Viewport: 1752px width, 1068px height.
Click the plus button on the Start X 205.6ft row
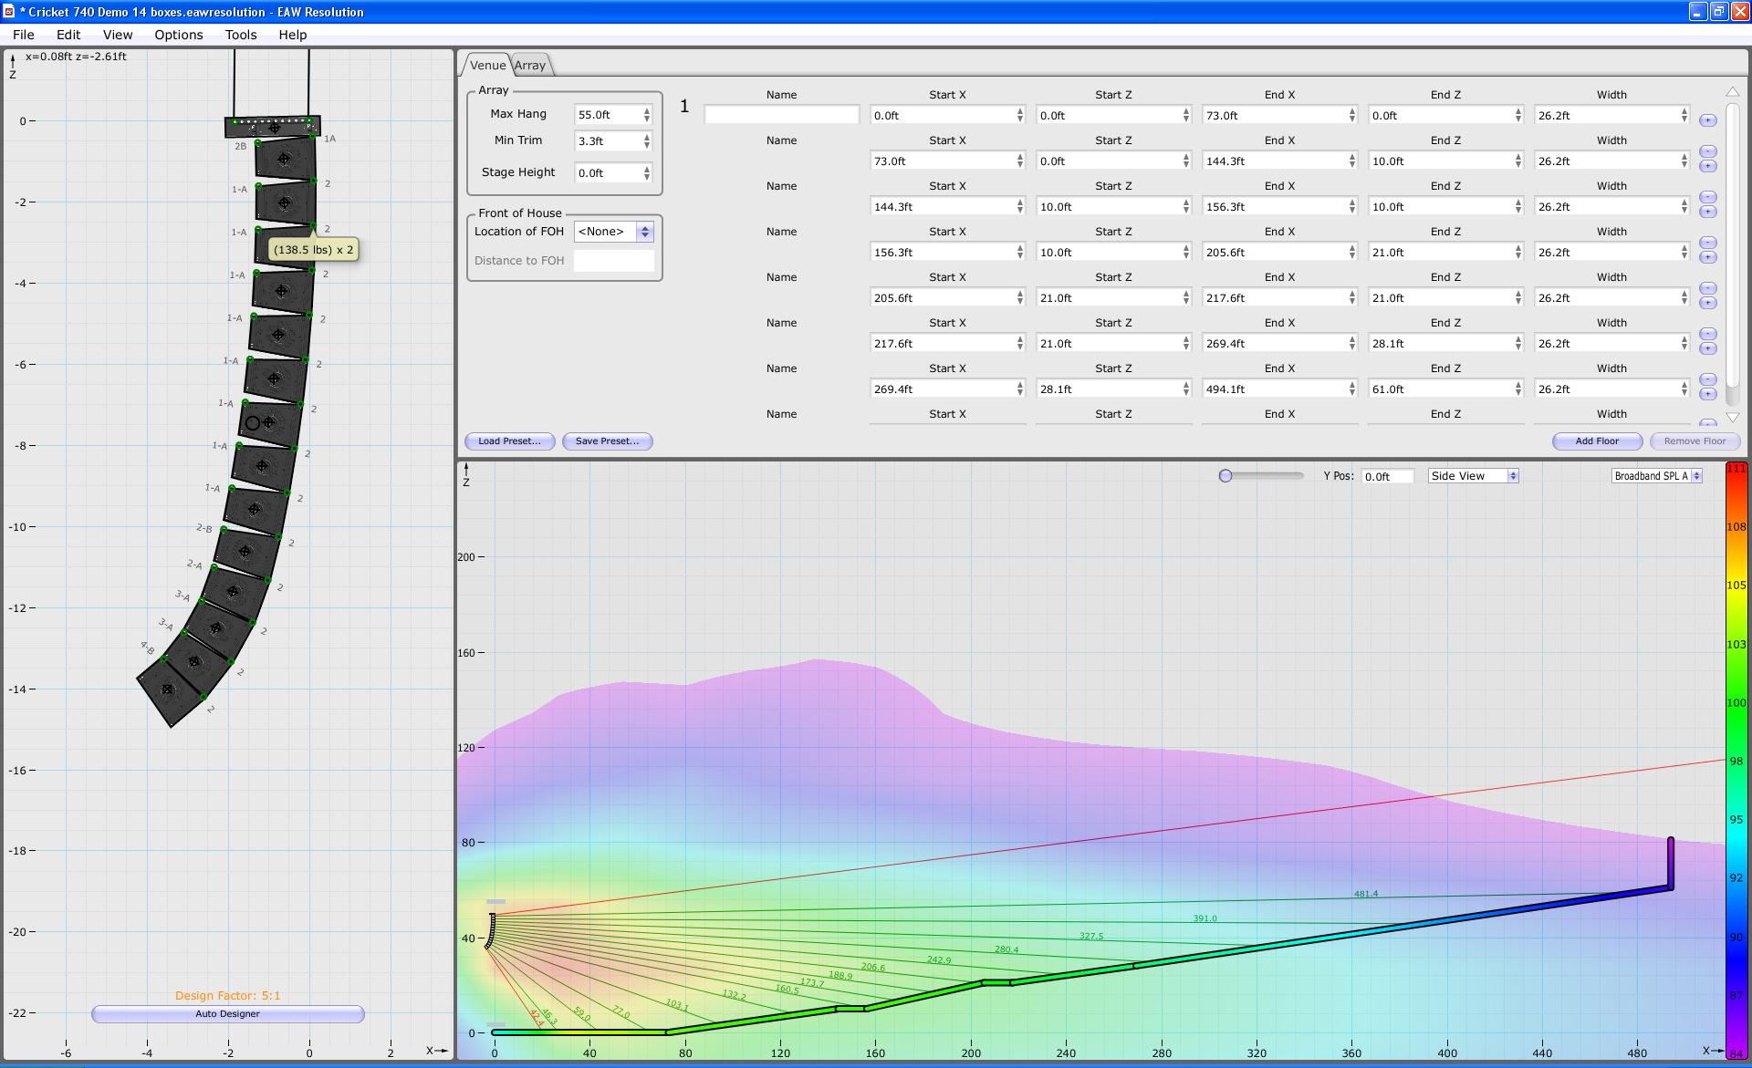click(1707, 303)
